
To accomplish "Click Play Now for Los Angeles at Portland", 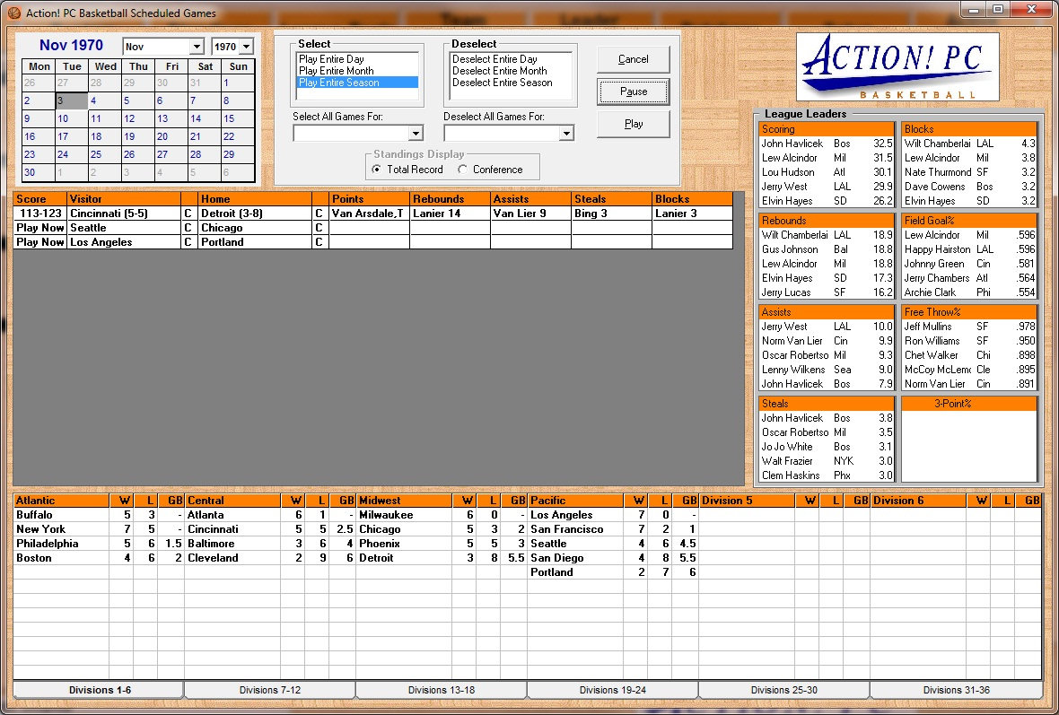I will (40, 242).
